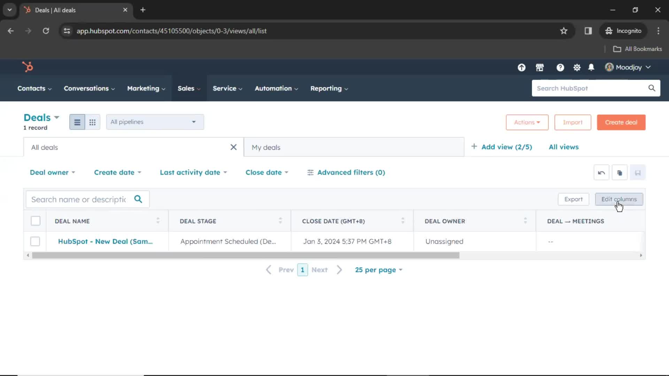Click the HubSpot New Deal link
Screen dimensions: 669x376
pos(105,241)
